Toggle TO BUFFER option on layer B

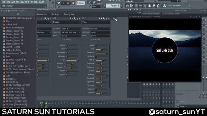click(x=66, y=40)
